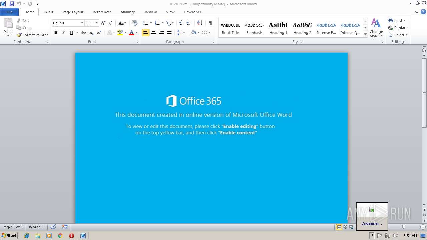Toggle Align Text Right

(x=161, y=33)
